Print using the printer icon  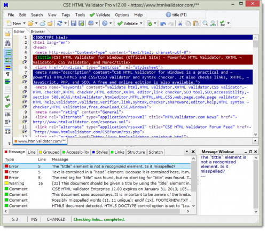pyautogui.click(x=91, y=23)
